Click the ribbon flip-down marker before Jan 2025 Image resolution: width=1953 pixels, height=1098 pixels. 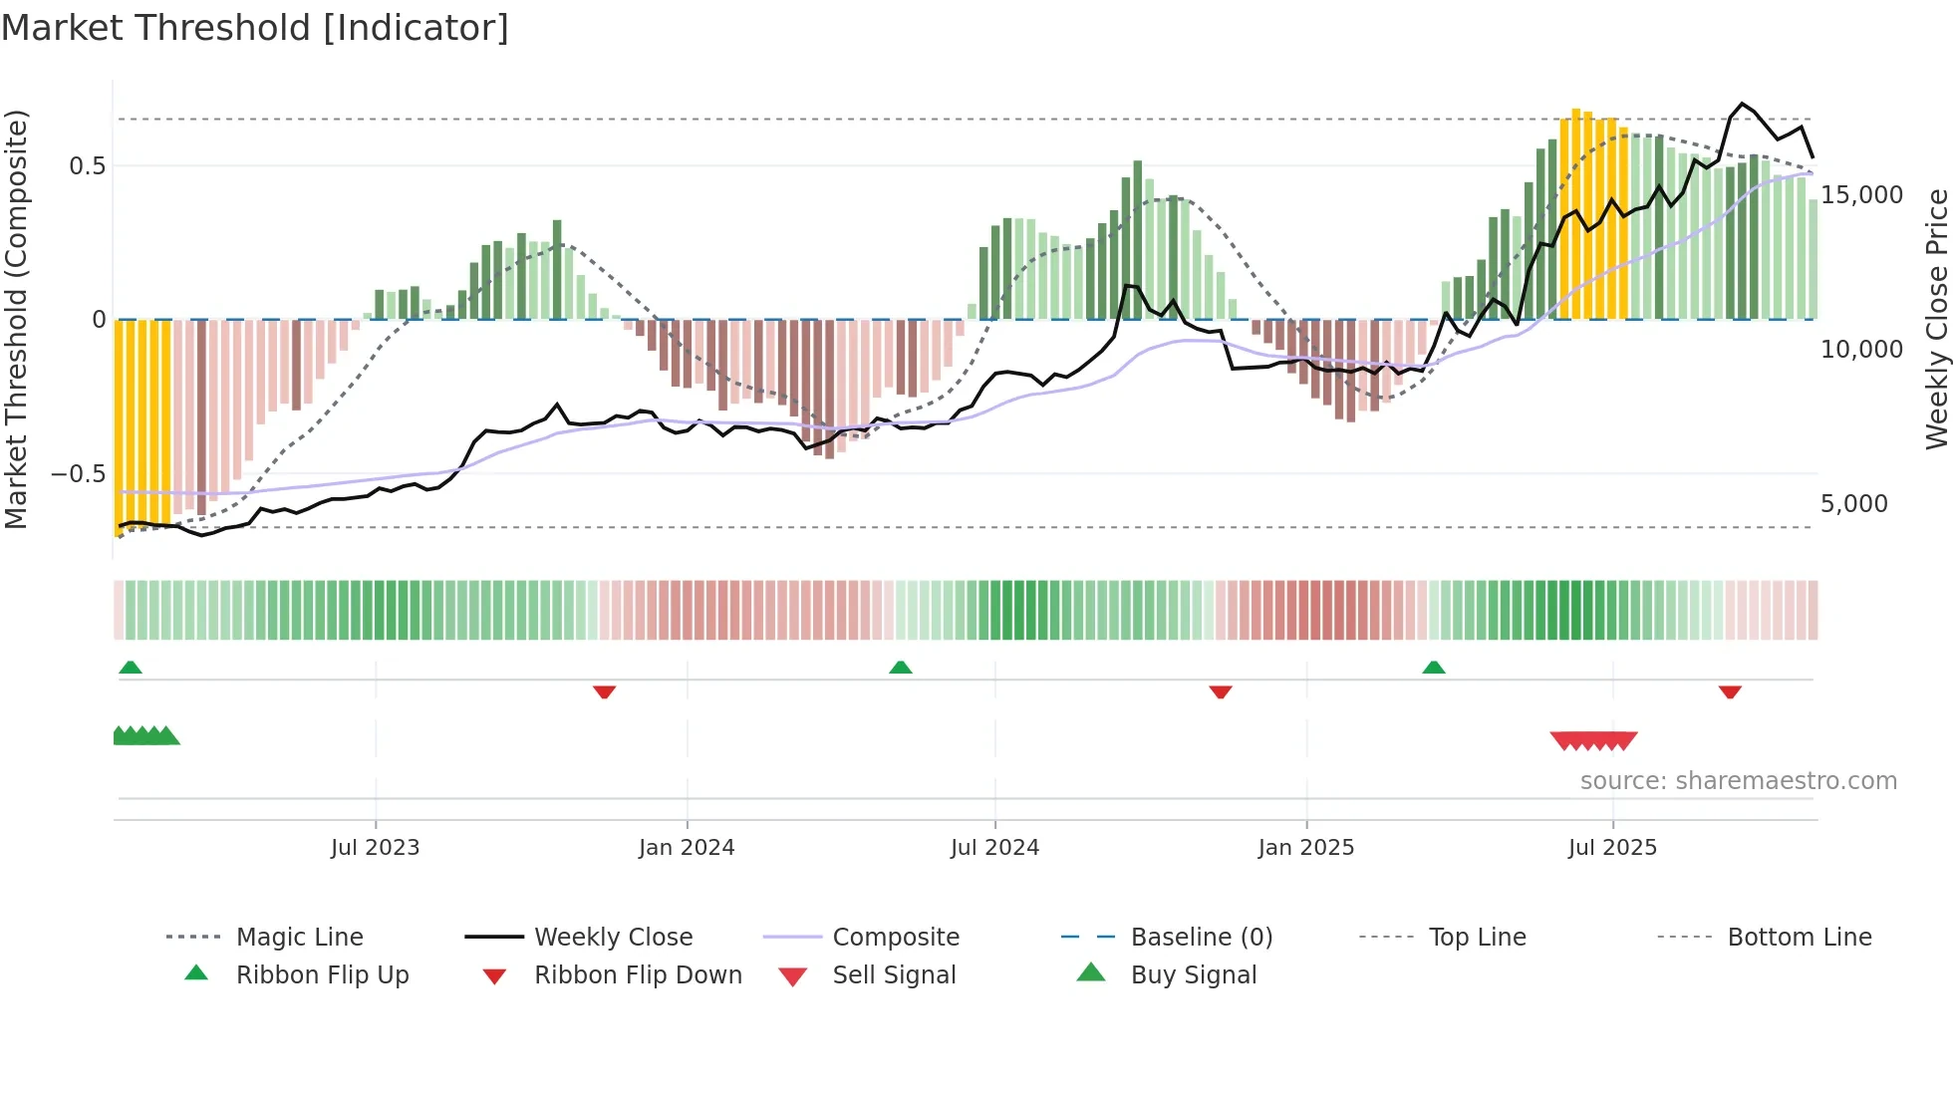1221,691
